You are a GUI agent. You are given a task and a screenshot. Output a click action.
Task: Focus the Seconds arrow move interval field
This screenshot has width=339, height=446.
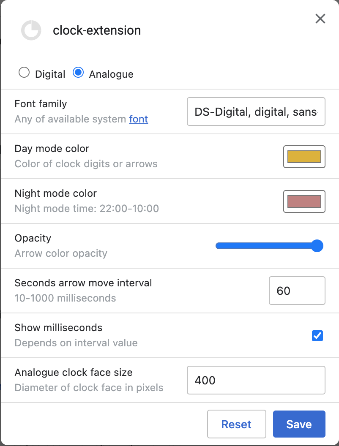(297, 291)
